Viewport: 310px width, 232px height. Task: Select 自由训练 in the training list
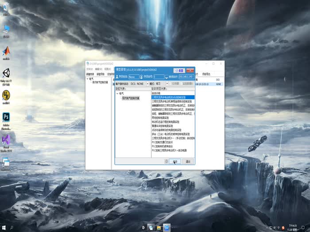[x=156, y=93]
